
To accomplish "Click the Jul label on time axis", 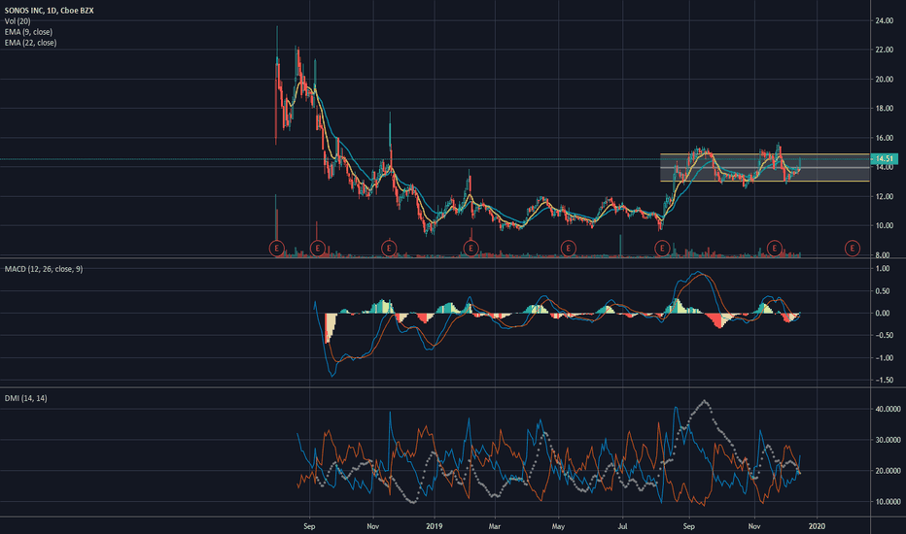I will (x=623, y=526).
